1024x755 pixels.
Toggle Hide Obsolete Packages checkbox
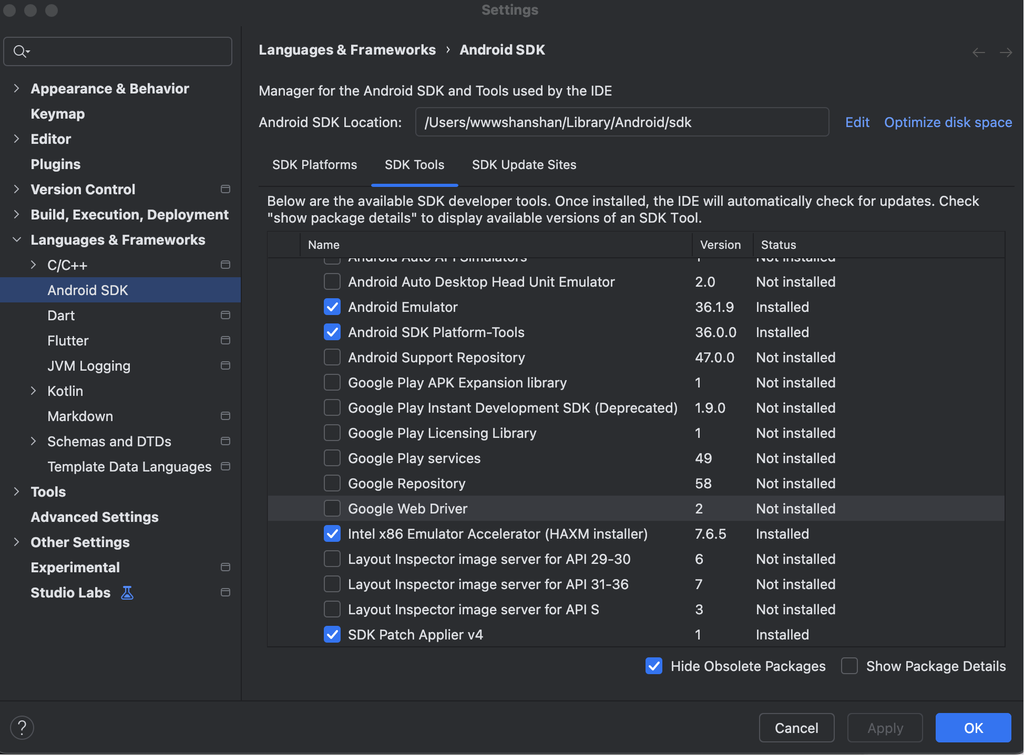click(654, 666)
